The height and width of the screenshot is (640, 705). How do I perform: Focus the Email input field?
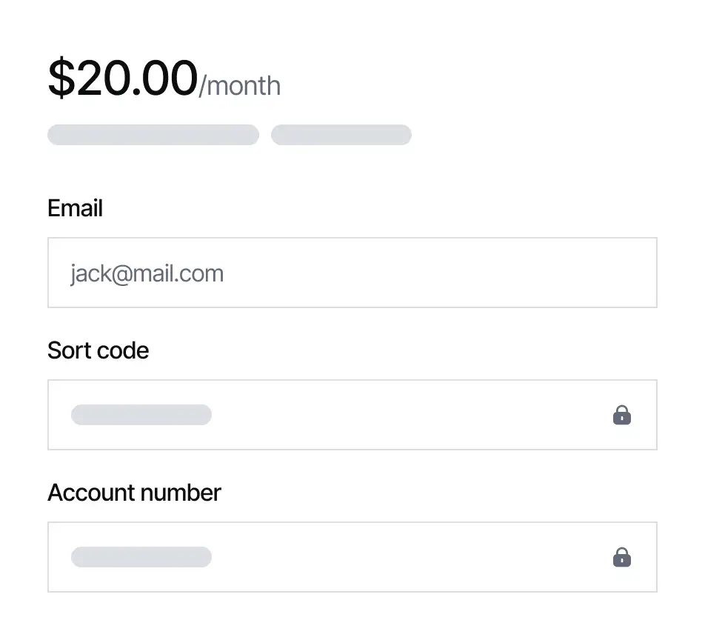352,273
